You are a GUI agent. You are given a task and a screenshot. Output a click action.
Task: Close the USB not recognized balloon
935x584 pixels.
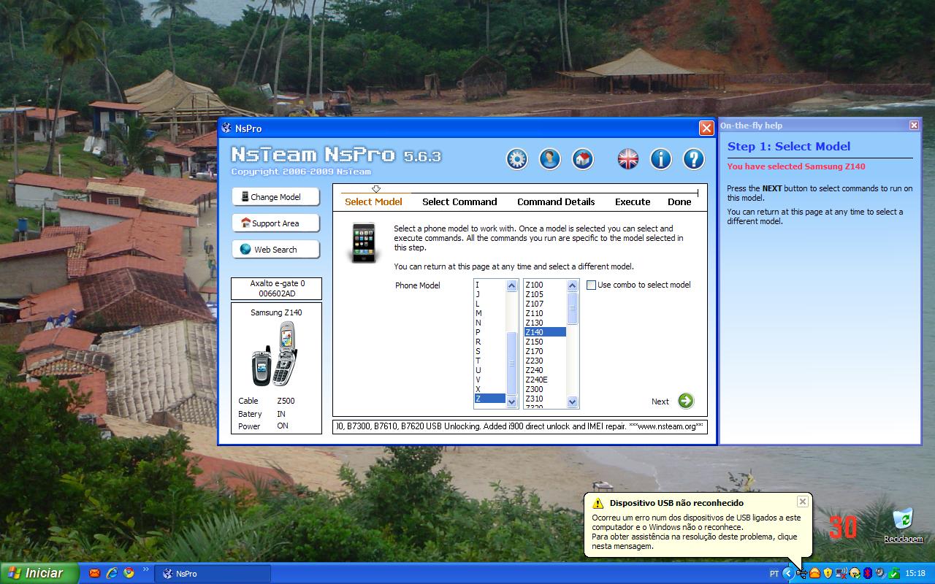(802, 502)
